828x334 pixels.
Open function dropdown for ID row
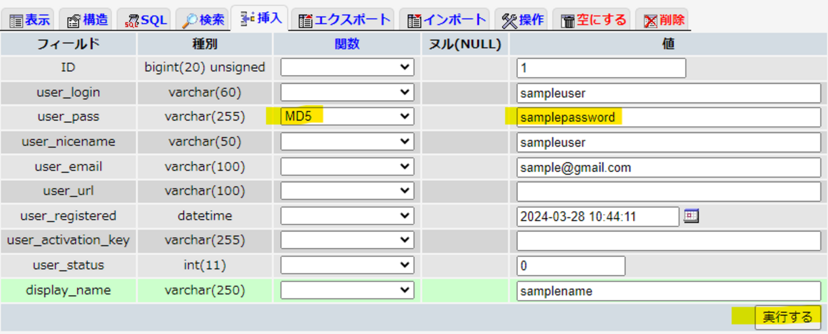(347, 68)
